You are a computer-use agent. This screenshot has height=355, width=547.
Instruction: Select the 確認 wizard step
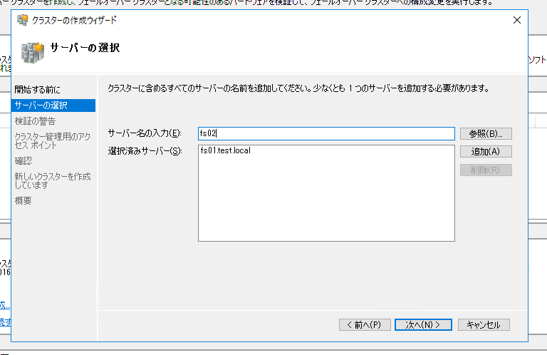23,161
